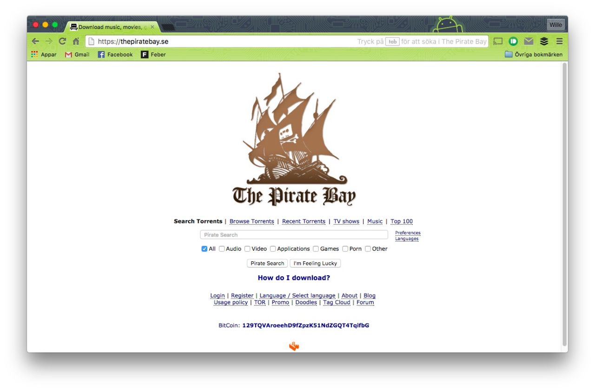The height and width of the screenshot is (391, 595).
Task: Click the orange download arrow at page bottom
Action: pos(293,346)
